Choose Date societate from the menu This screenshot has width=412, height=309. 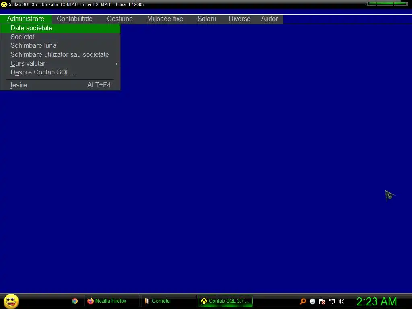tap(60, 28)
